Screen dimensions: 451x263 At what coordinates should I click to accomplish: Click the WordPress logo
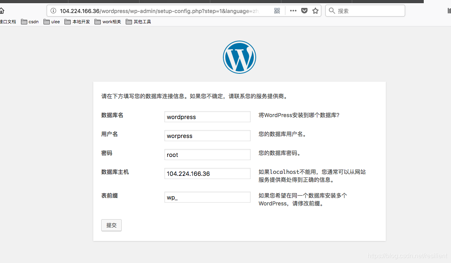239,57
